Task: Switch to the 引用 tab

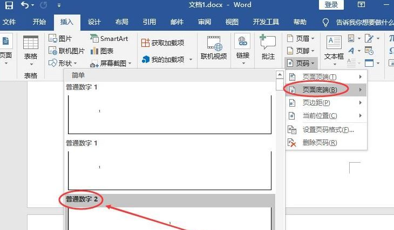Action: (x=150, y=22)
